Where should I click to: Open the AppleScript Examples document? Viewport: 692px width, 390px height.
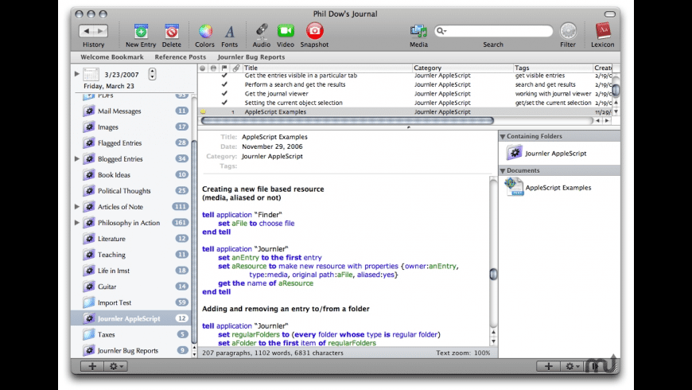[x=548, y=187]
